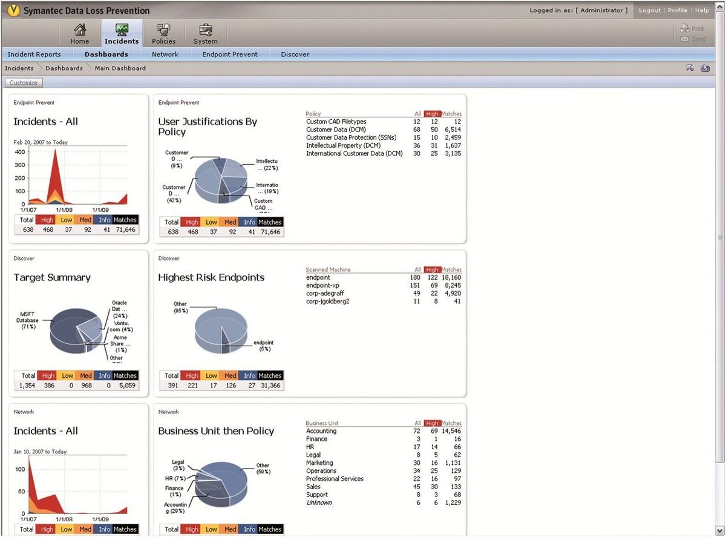Select the Incidents monitor icon
Image resolution: width=726 pixels, height=537 pixels.
point(122,30)
